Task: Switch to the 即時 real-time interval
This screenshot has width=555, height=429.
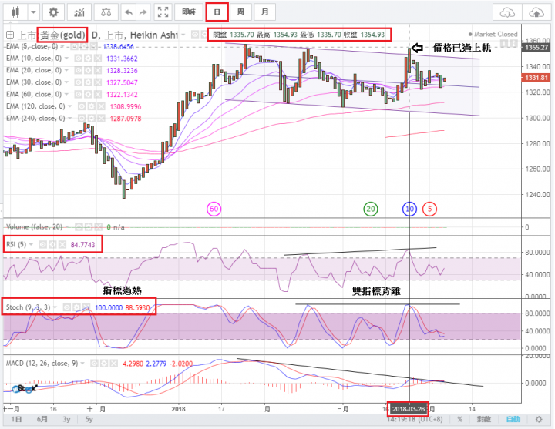Action: coord(189,12)
